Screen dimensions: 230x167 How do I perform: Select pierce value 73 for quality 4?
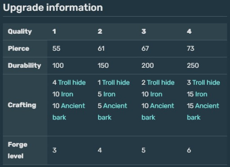[x=190, y=48]
